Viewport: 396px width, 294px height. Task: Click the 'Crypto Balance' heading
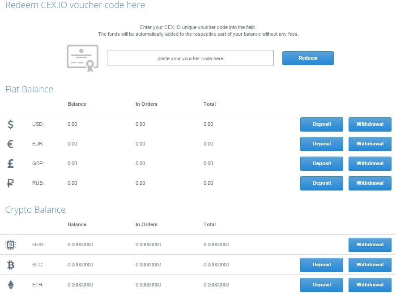pyautogui.click(x=35, y=210)
